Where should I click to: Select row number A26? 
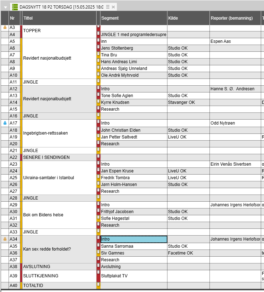coord(14,185)
